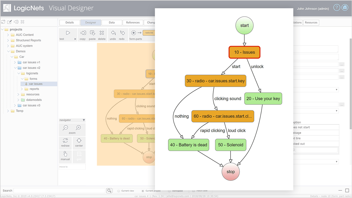Switch to the Details tab
The width and height of the screenshot is (352, 198).
pos(70,23)
